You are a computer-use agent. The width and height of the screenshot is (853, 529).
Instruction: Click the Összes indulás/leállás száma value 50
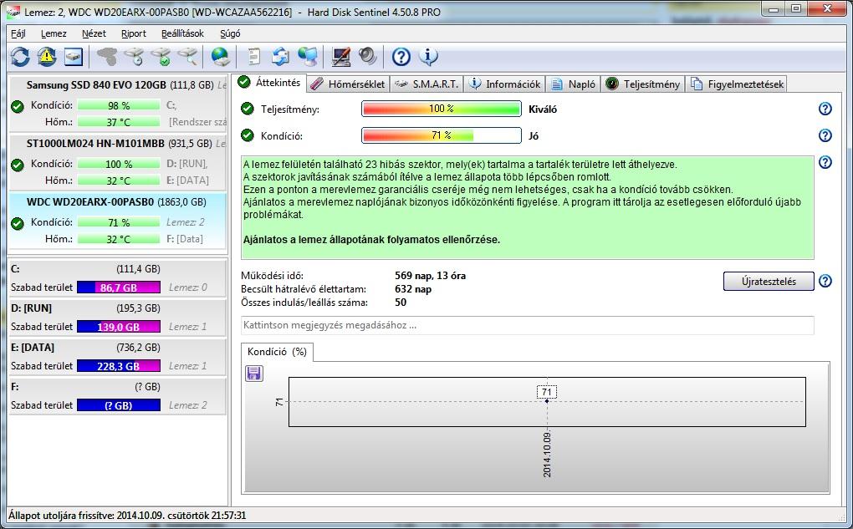coord(401,303)
